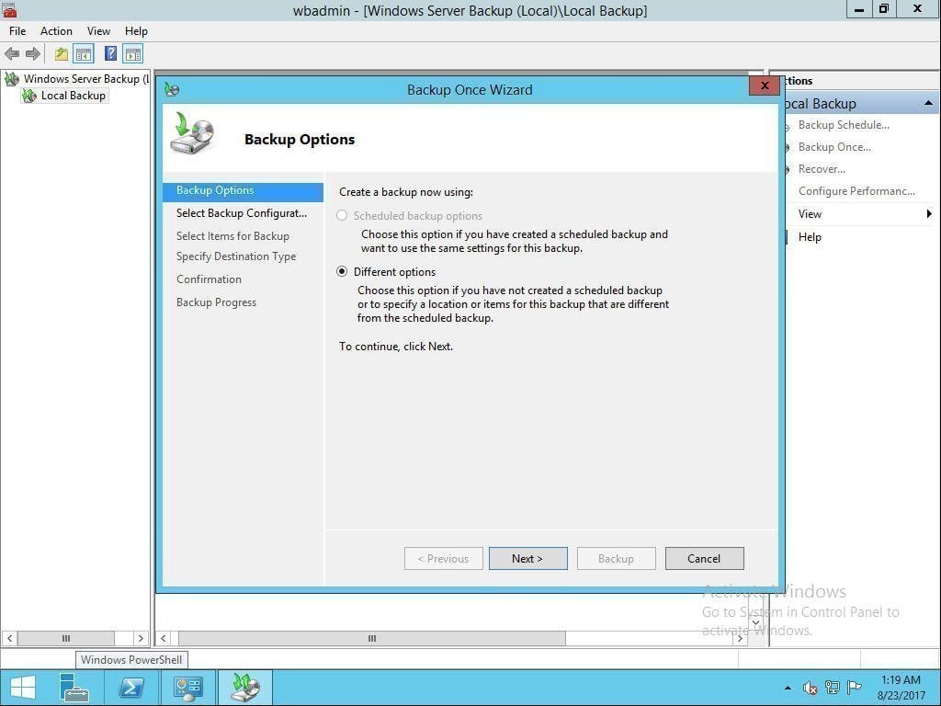Select Backup Options wizard step
941x706 pixels.
coord(243,191)
